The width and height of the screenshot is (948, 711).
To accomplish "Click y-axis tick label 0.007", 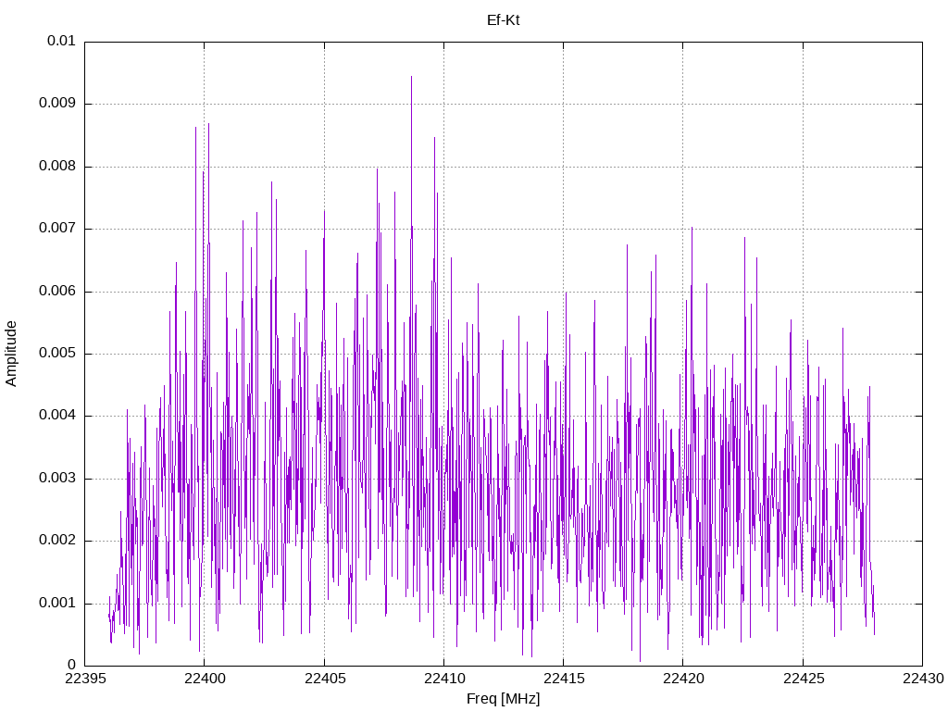I will coord(57,229).
